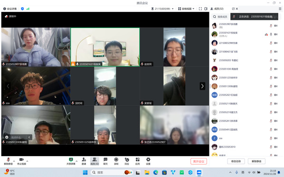This screenshot has height=177, width=284.
Task: Close the members panel with X
Action: point(237,9)
